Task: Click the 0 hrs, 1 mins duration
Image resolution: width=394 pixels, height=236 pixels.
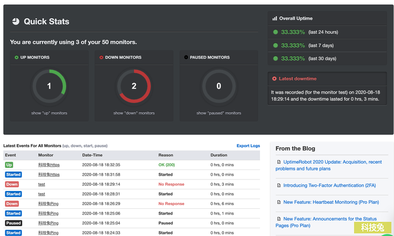Action: (222, 213)
